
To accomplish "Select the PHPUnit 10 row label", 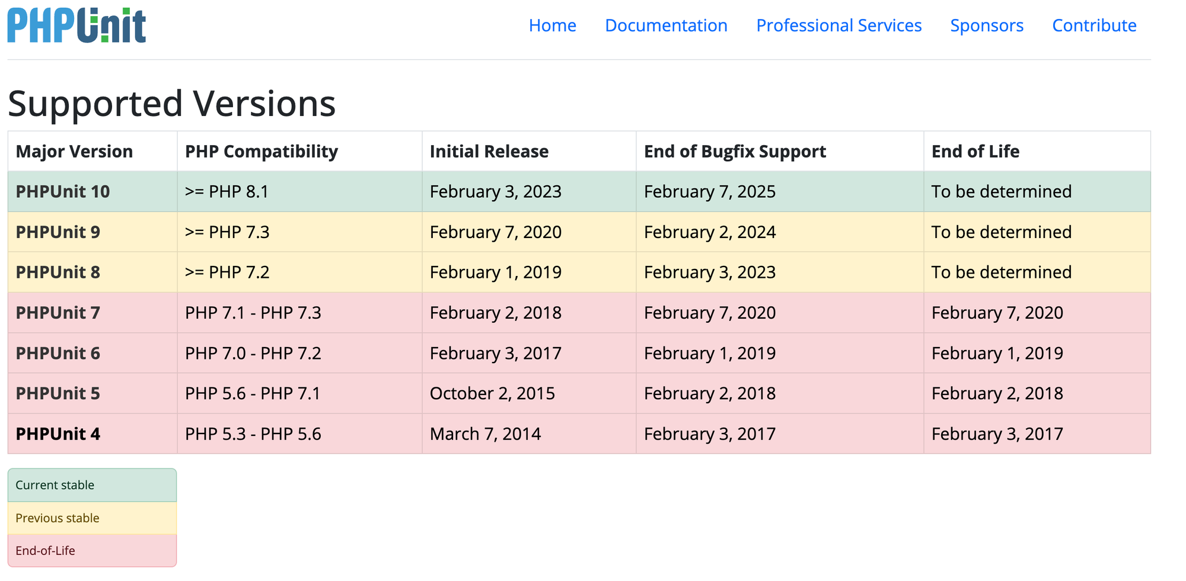I will tap(63, 192).
